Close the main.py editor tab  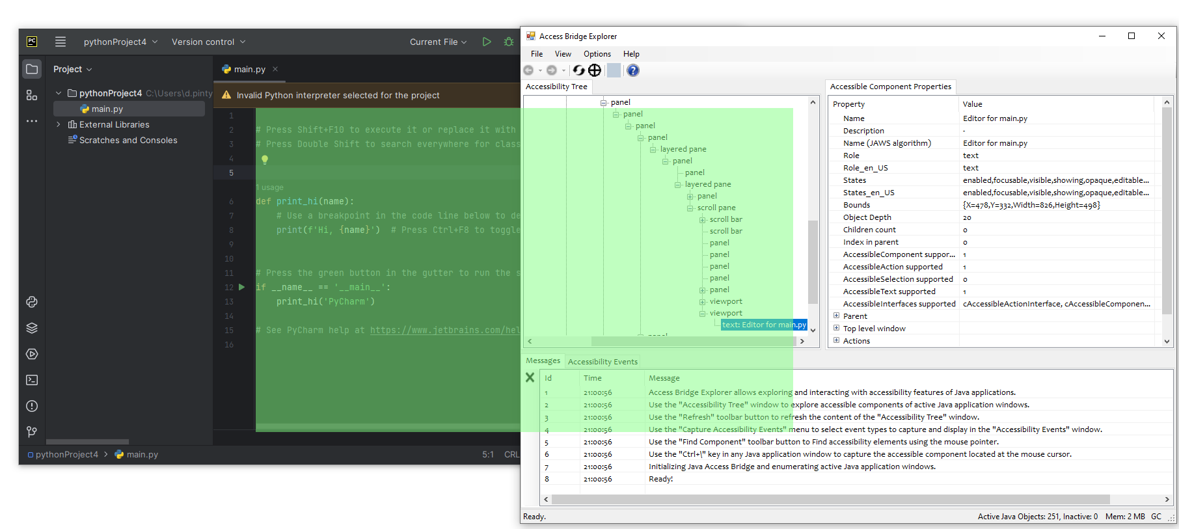pyautogui.click(x=275, y=69)
